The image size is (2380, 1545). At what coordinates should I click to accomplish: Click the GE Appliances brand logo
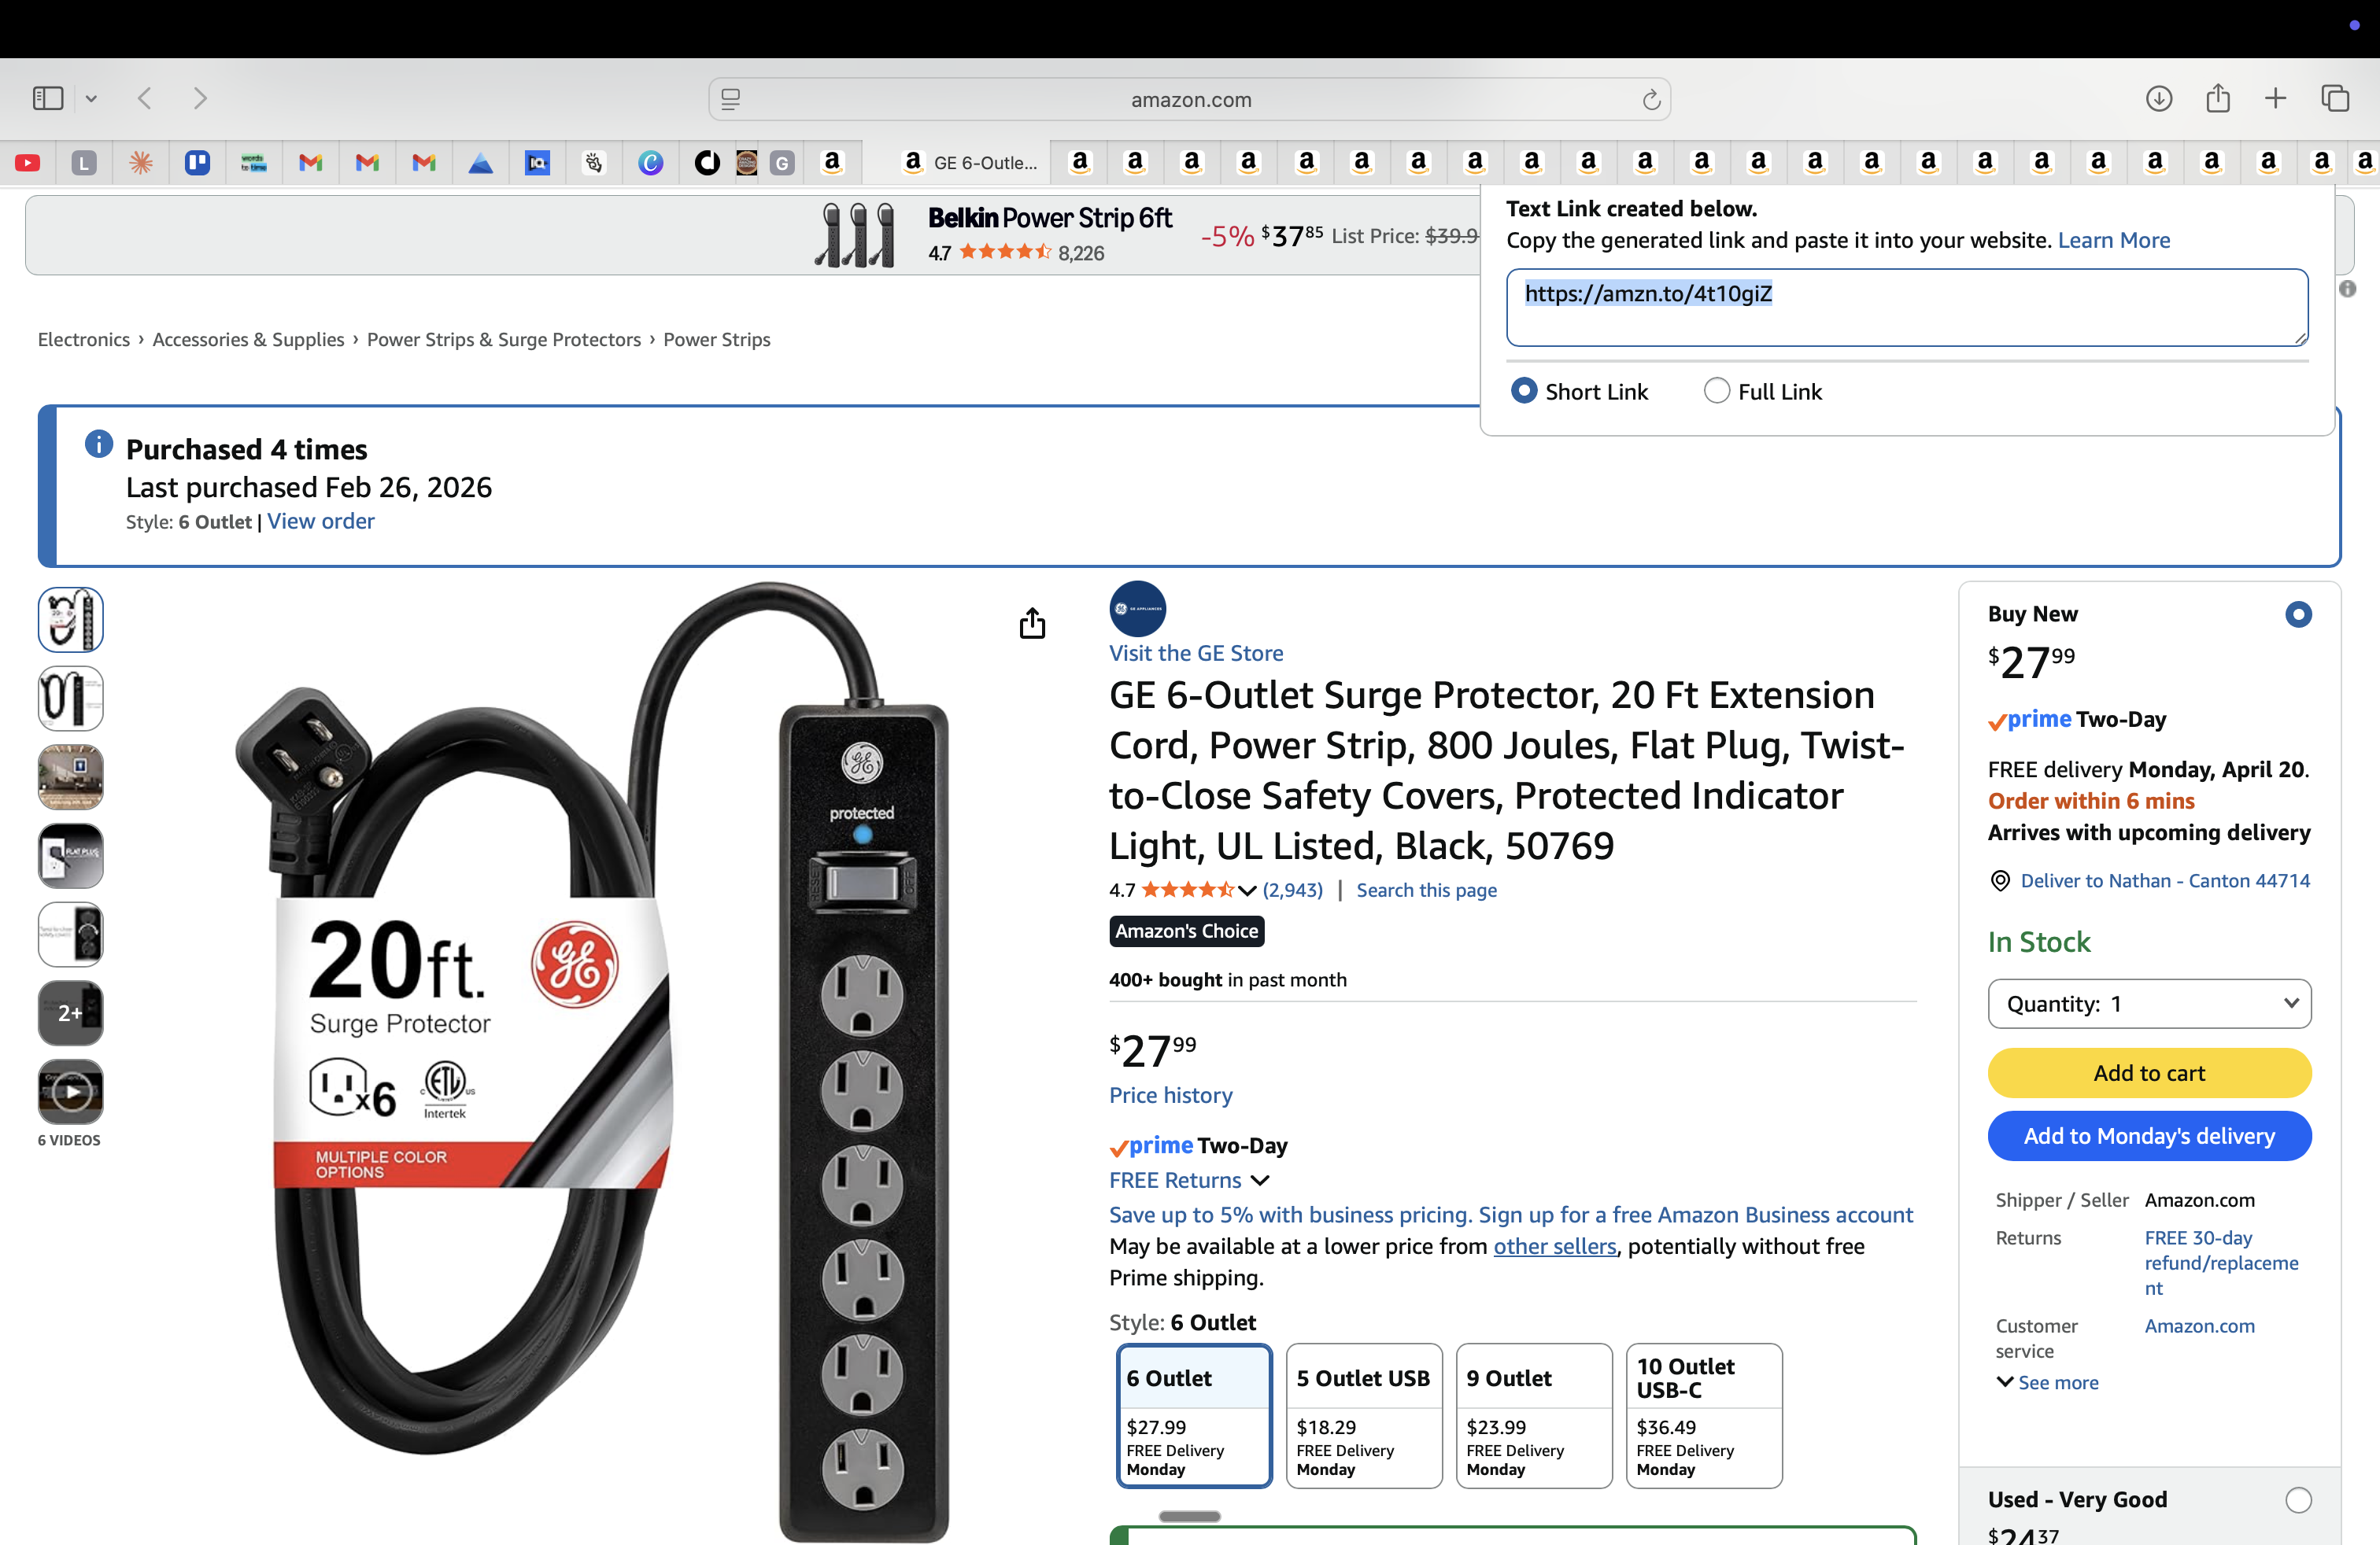1137,609
